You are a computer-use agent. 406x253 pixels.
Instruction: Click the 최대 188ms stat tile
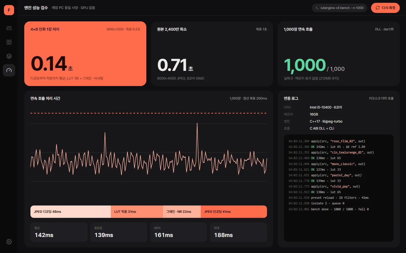point(238,232)
